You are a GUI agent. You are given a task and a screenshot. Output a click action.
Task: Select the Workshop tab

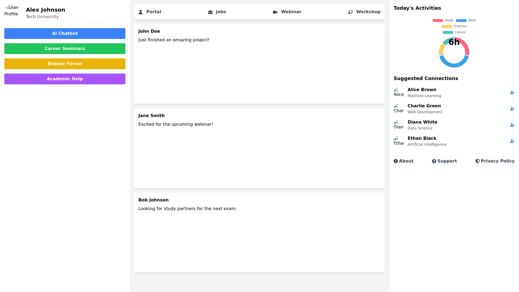(x=364, y=12)
